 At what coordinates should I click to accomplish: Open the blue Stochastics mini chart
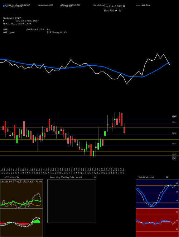[157, 194]
